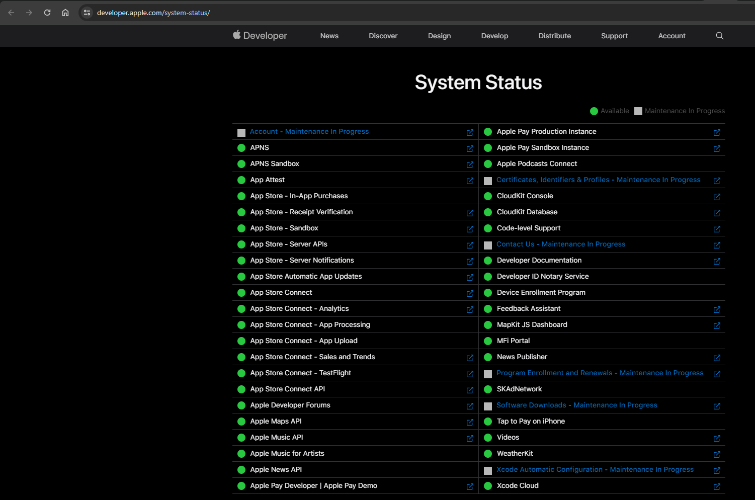The height and width of the screenshot is (500, 755).
Task: Open external link icon for APNS row
Action: click(x=470, y=148)
